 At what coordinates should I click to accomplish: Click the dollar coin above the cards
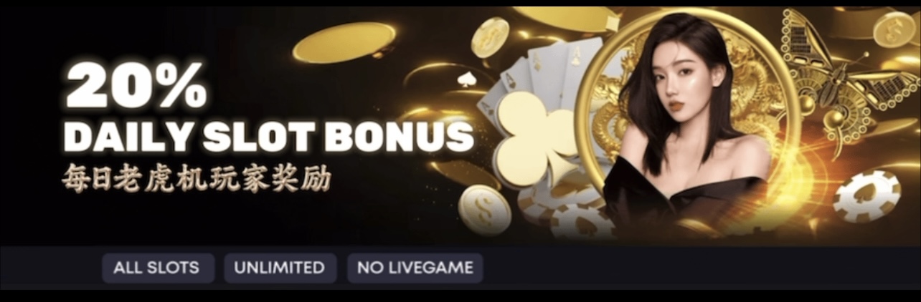point(490,37)
